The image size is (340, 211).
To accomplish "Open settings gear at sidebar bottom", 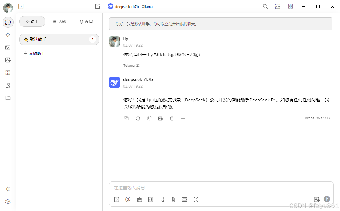I will tap(8, 202).
